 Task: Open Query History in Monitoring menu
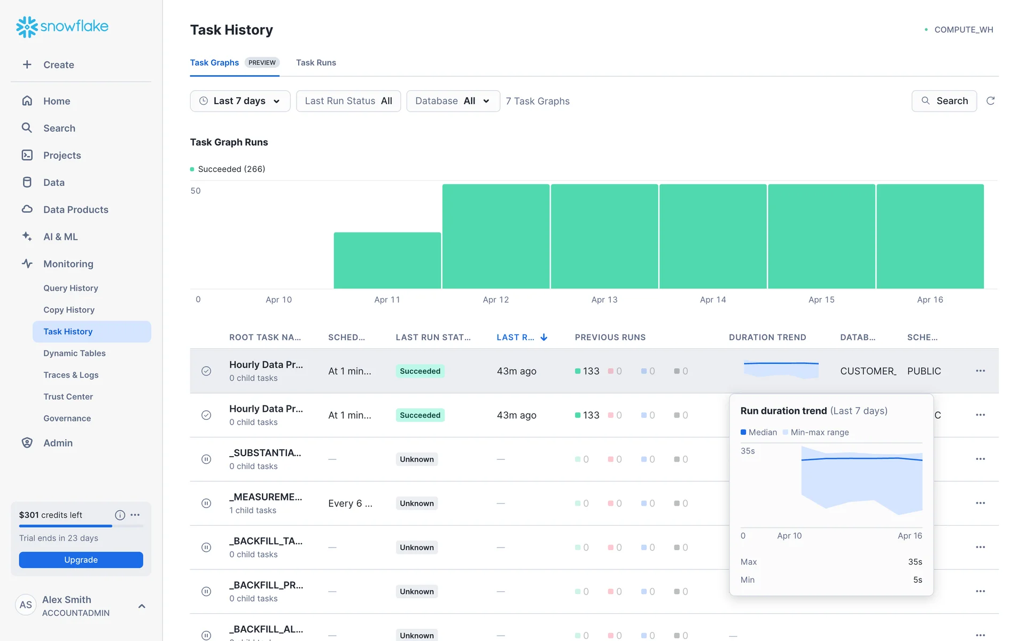tap(71, 288)
